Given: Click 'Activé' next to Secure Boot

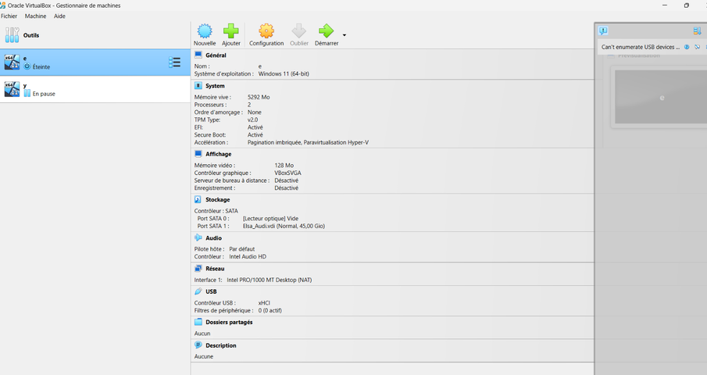Looking at the screenshot, I should (255, 134).
